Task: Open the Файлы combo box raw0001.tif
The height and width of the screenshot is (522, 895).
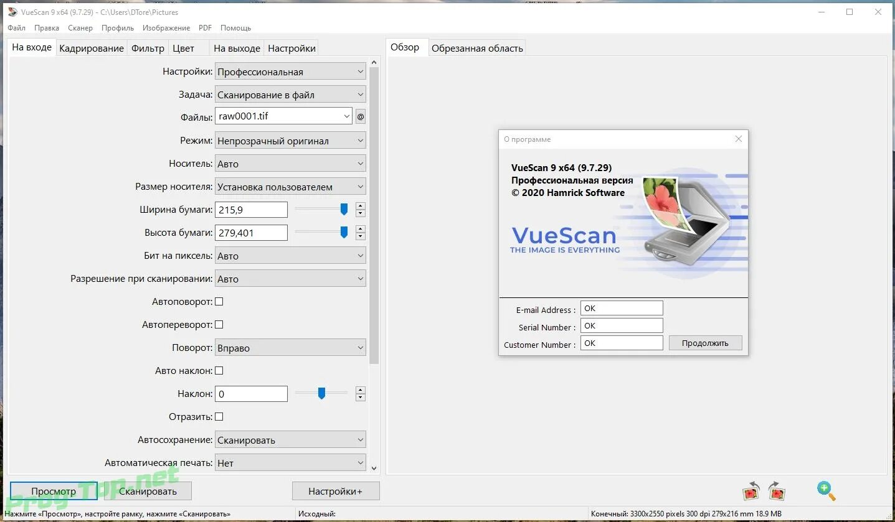Action: pos(283,116)
